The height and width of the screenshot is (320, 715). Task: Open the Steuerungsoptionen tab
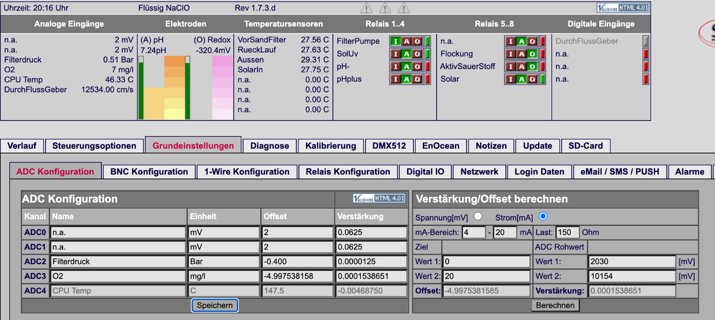pos(94,146)
